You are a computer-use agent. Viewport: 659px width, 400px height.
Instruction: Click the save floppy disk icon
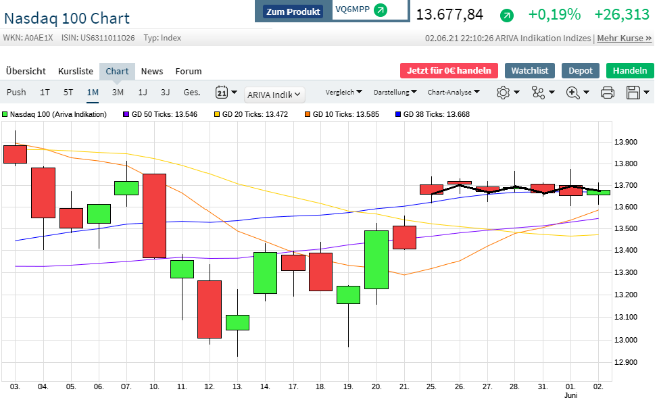tap(633, 93)
